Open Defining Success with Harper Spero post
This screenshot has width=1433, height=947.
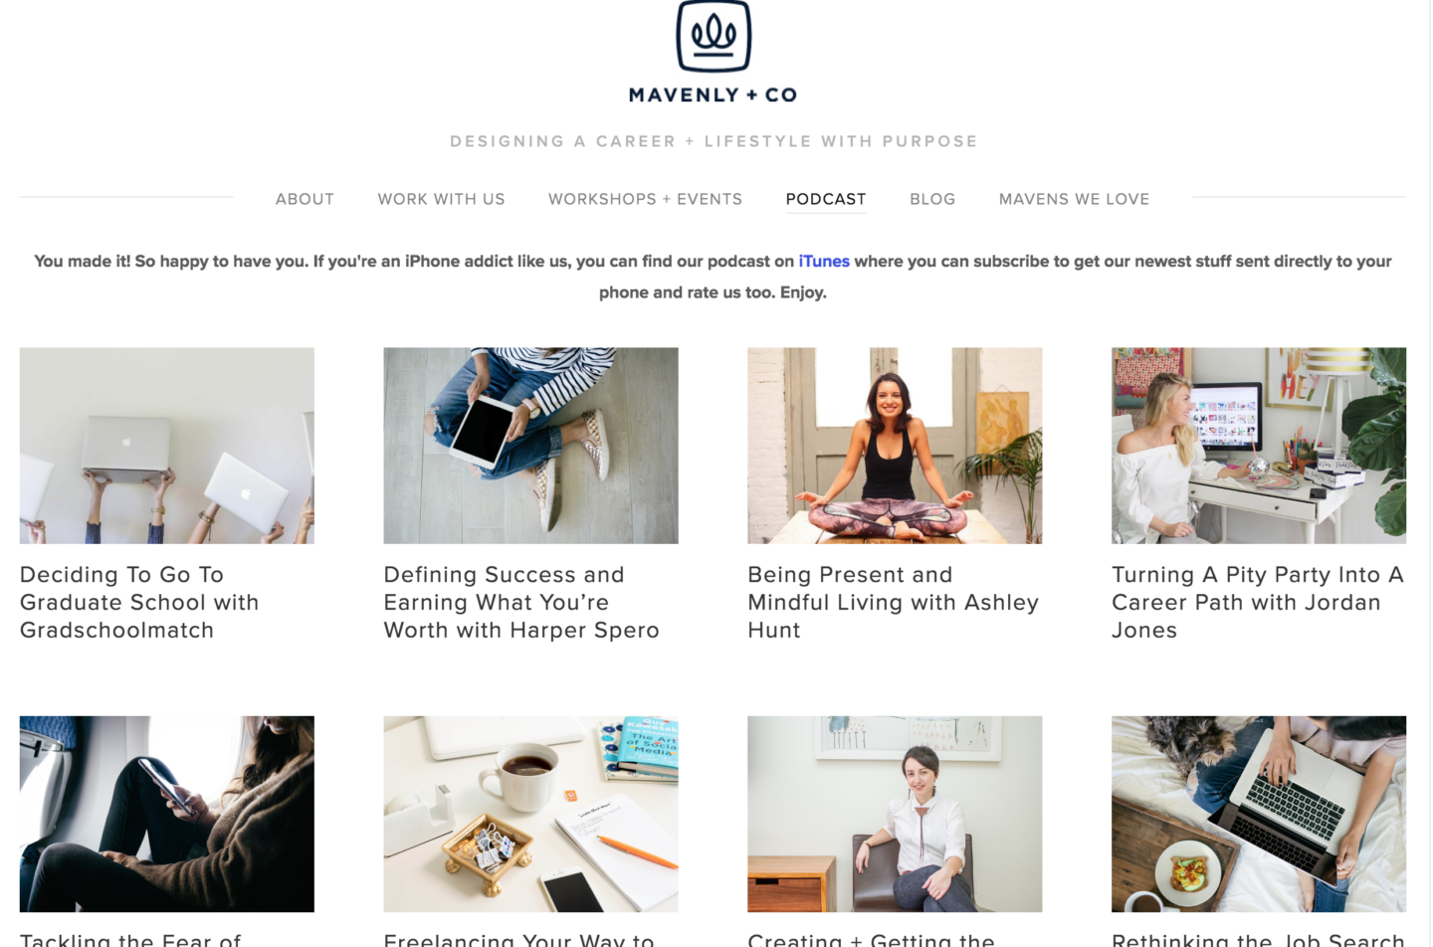(521, 603)
